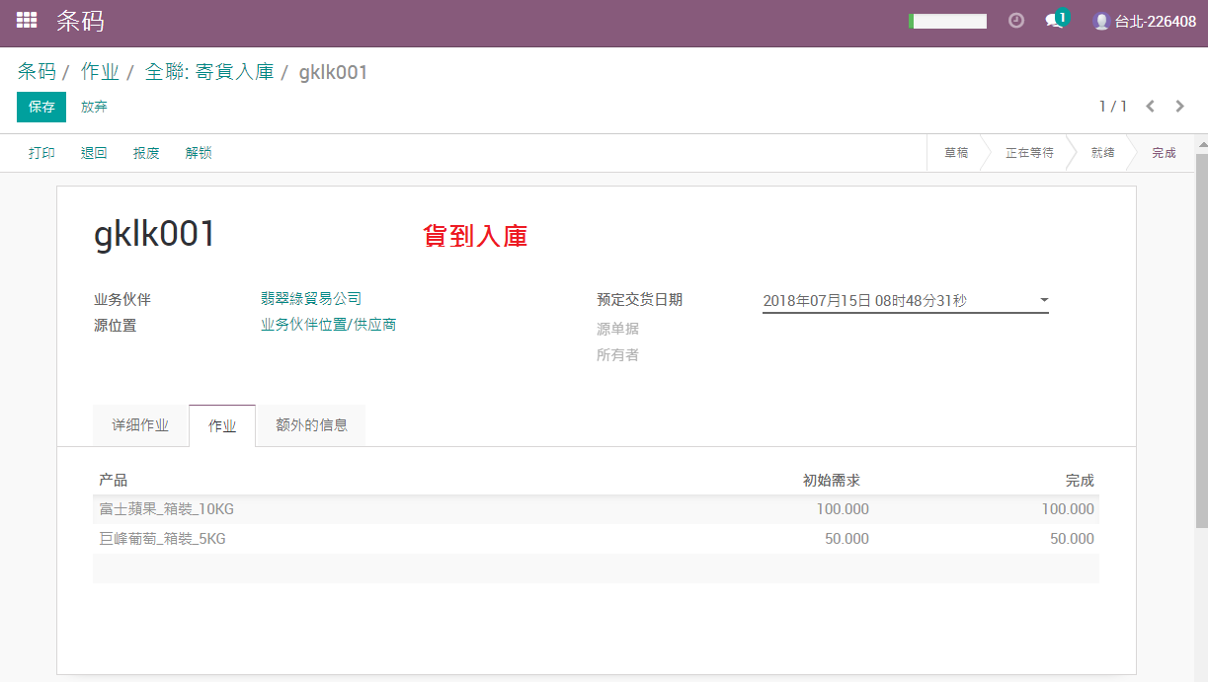Click the 完成 status stage
Image resolution: width=1208 pixels, height=682 pixels.
[x=1164, y=153]
